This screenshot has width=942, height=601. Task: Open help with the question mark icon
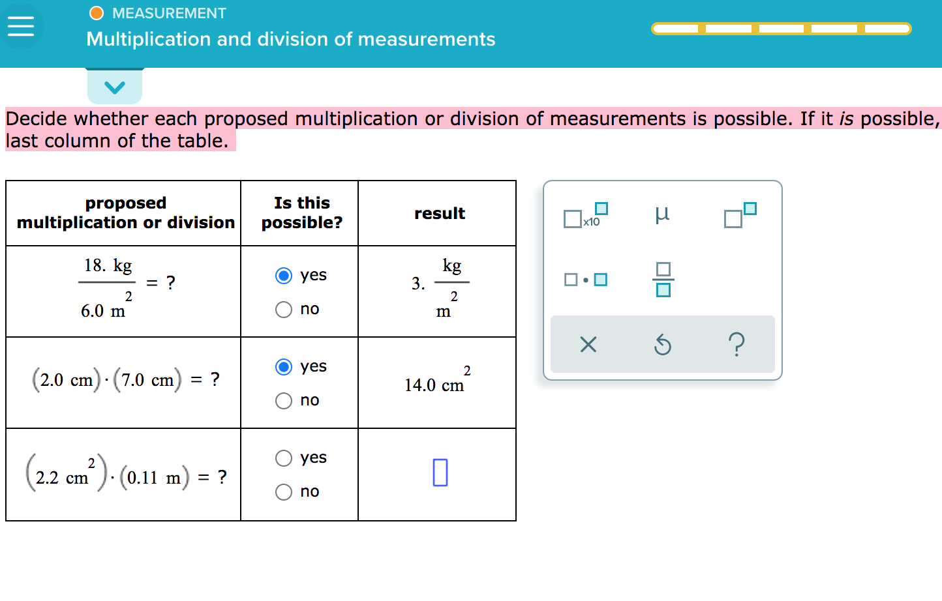(737, 344)
